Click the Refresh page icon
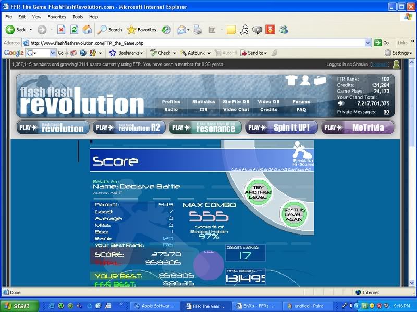 [74, 30]
